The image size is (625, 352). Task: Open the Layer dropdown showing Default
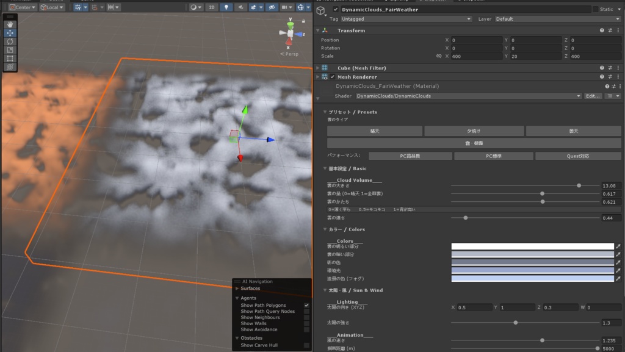pyautogui.click(x=557, y=19)
